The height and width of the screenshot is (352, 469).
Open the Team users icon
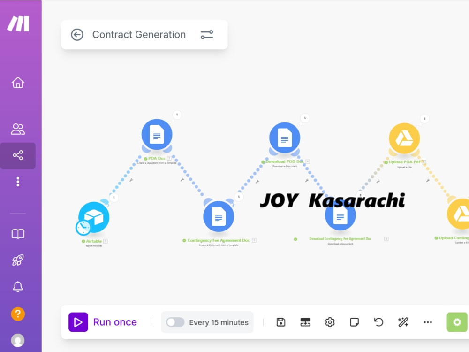[x=18, y=129]
